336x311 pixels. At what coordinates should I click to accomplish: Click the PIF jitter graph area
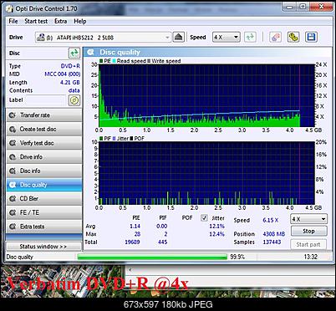(207, 173)
